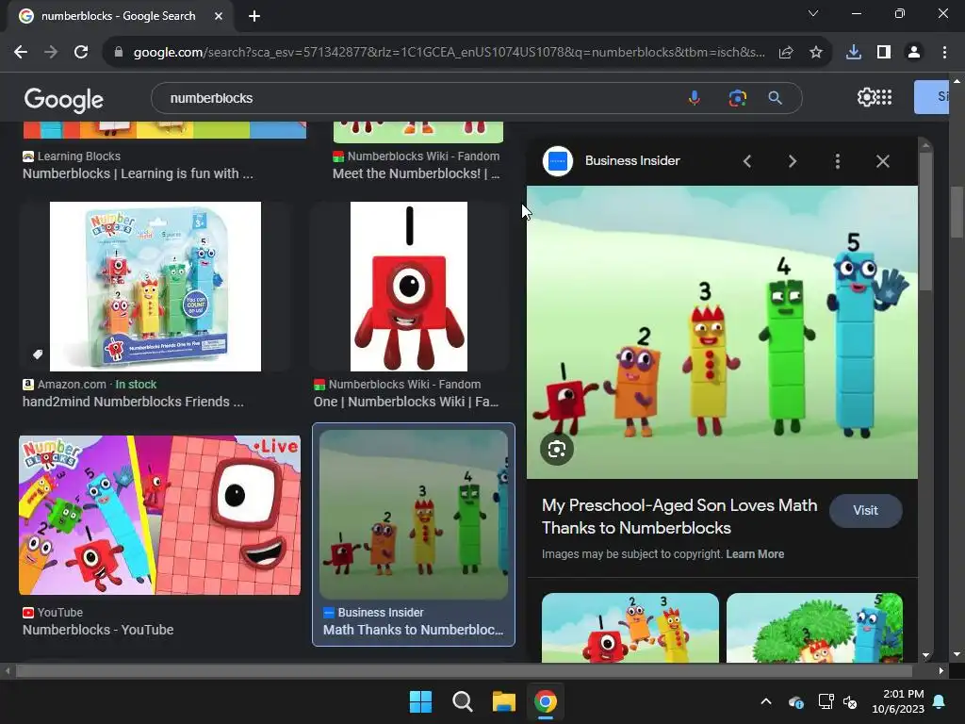Bookmark this tab with the star icon
The width and height of the screenshot is (965, 724).
(x=816, y=53)
